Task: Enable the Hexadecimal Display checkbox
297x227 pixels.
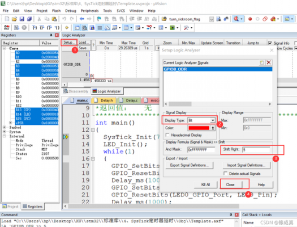Action: [167, 135]
